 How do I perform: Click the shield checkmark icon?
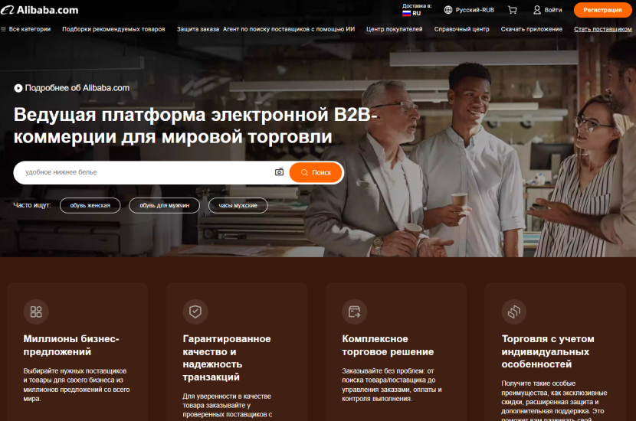coord(195,312)
